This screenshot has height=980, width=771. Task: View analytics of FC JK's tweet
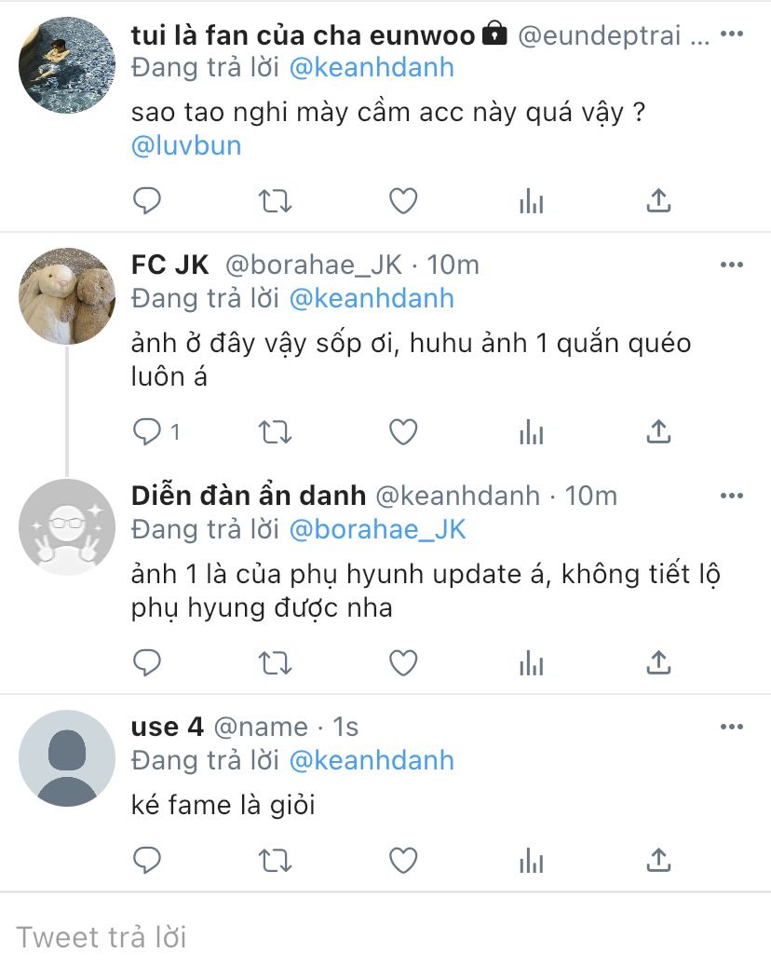pyautogui.click(x=531, y=432)
